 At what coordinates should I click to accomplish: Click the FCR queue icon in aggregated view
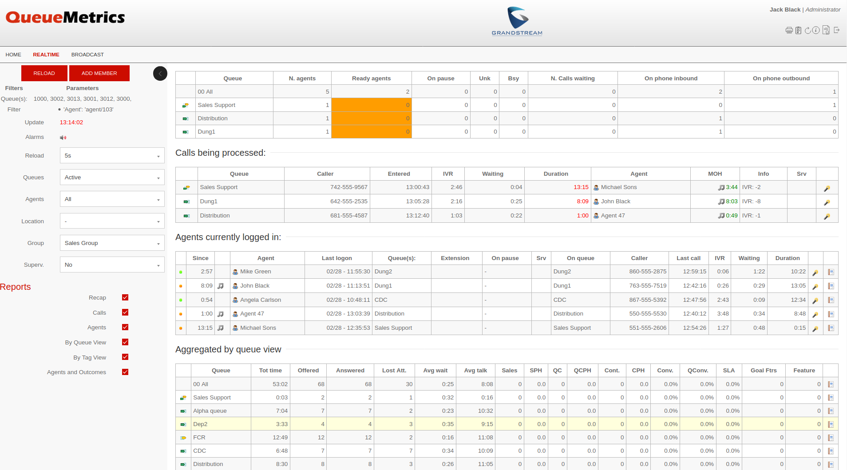click(183, 438)
